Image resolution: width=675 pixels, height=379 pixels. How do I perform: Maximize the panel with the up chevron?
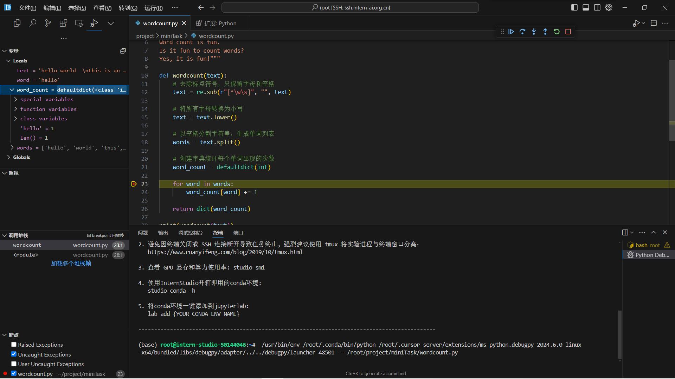tap(654, 233)
